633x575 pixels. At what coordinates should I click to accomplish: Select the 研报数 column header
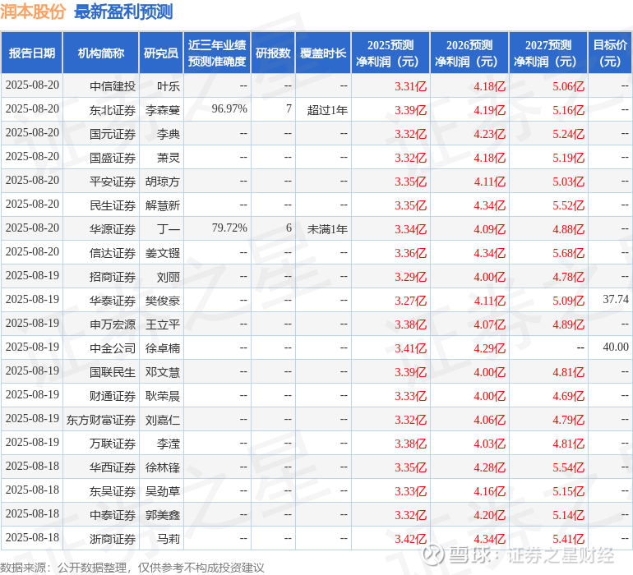(x=273, y=53)
